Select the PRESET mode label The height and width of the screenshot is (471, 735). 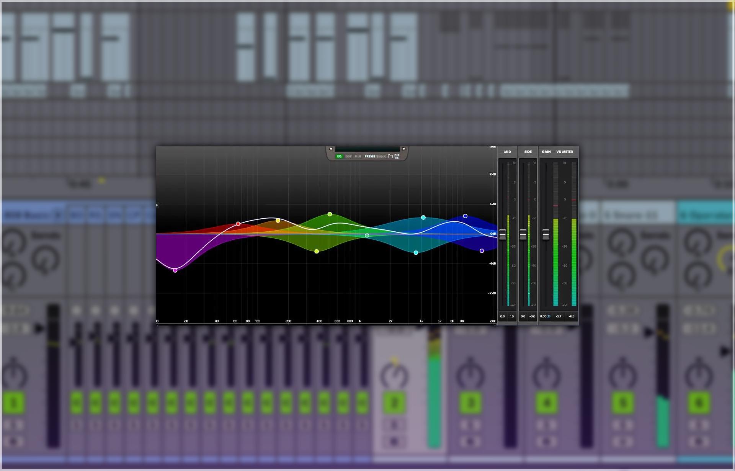tap(370, 156)
